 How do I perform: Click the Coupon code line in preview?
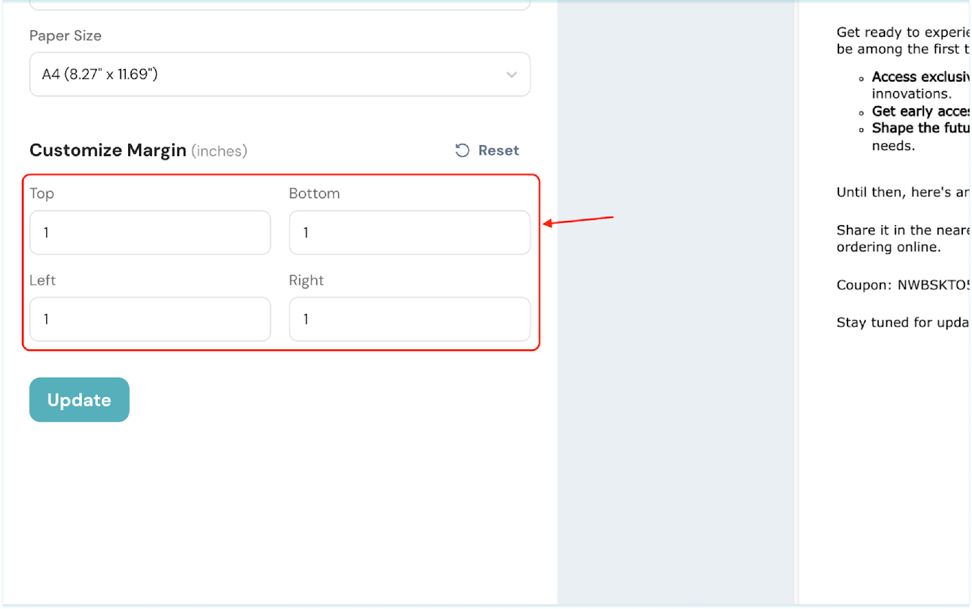point(902,285)
